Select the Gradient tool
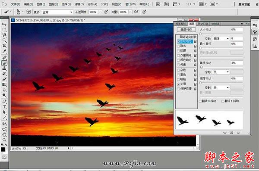259x171 pixels. click(x=4, y=84)
